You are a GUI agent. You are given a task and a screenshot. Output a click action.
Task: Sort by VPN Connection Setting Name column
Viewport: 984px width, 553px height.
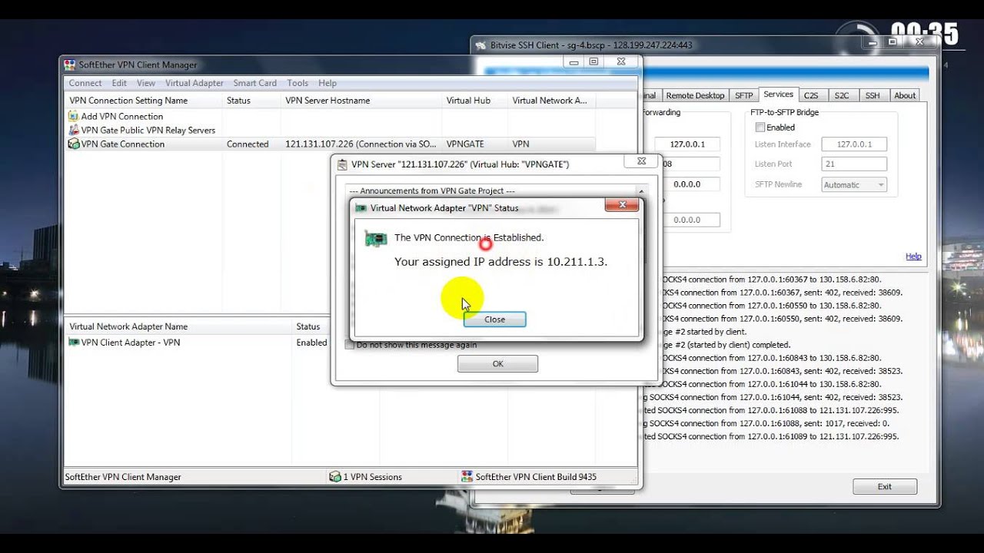coord(143,101)
